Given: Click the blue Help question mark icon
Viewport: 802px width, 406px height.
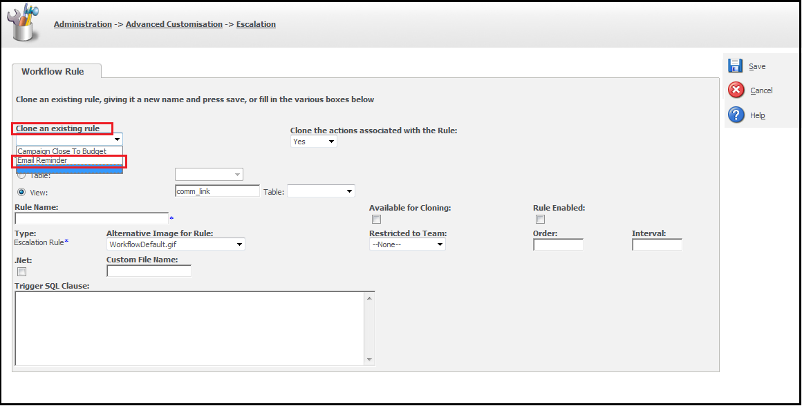Looking at the screenshot, I should (736, 115).
